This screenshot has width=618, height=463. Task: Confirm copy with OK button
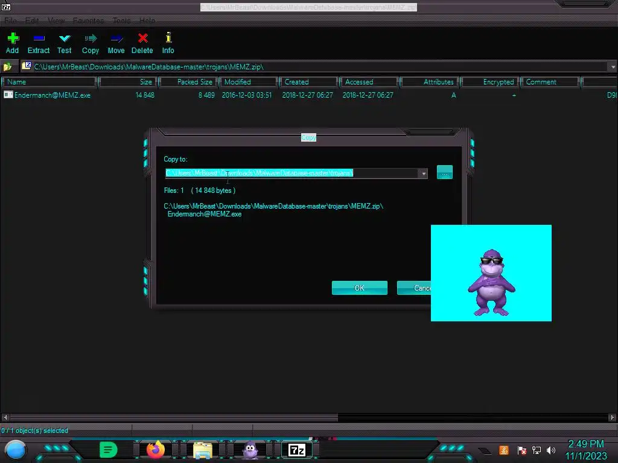(360, 288)
